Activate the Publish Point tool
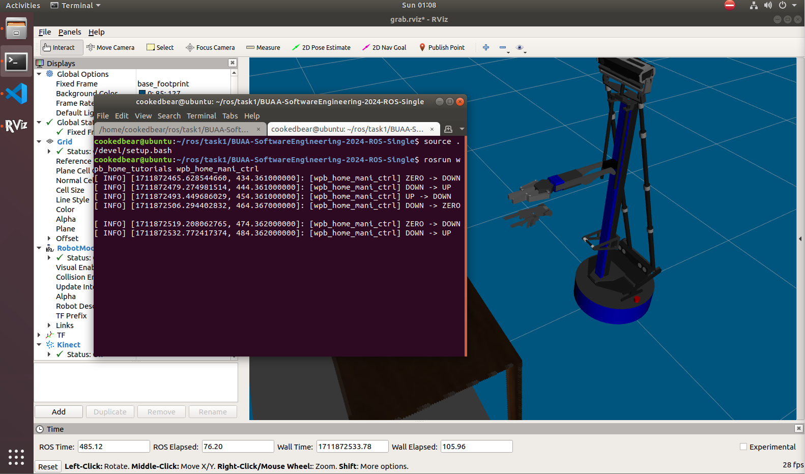 [442, 47]
